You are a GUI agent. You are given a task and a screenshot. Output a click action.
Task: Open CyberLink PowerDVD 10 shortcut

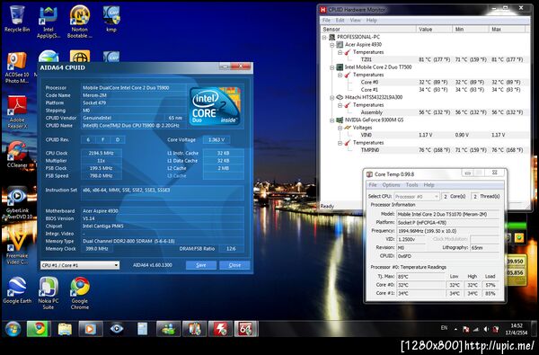click(17, 203)
